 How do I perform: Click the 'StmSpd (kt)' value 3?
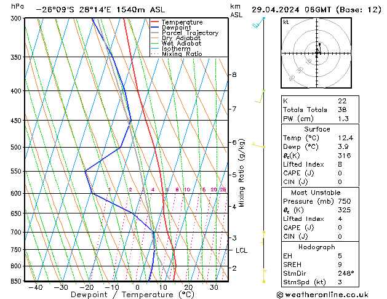pos(340,282)
